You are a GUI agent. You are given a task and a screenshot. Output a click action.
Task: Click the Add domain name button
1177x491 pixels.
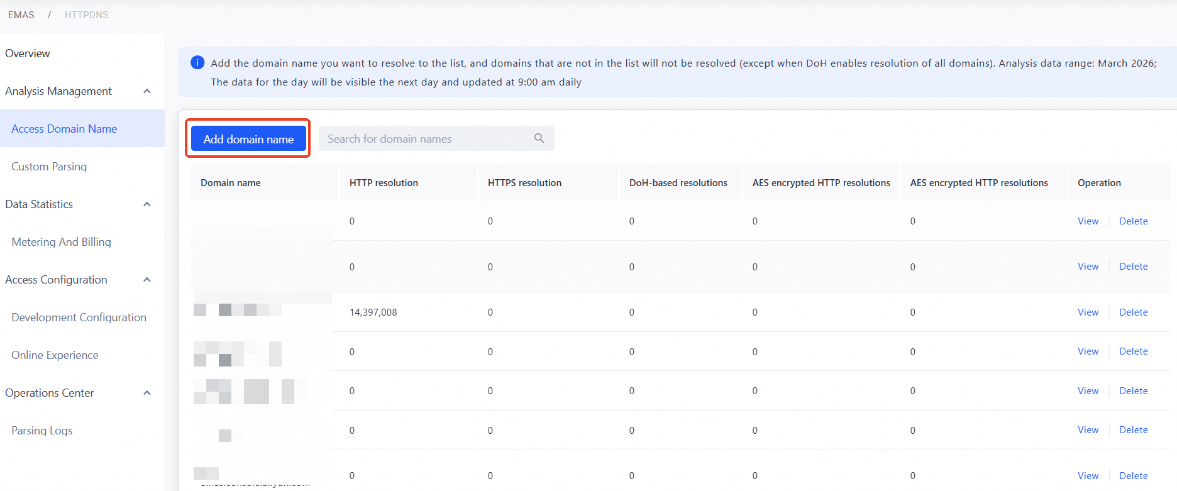(x=248, y=139)
